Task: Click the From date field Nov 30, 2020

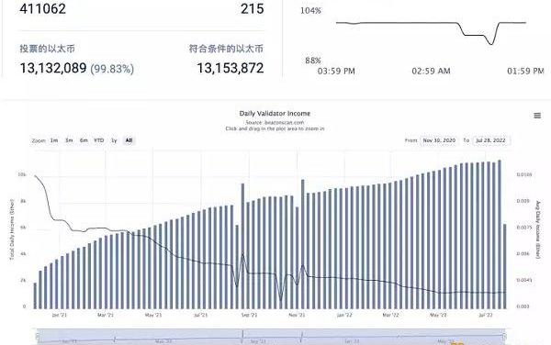Action: [439, 140]
